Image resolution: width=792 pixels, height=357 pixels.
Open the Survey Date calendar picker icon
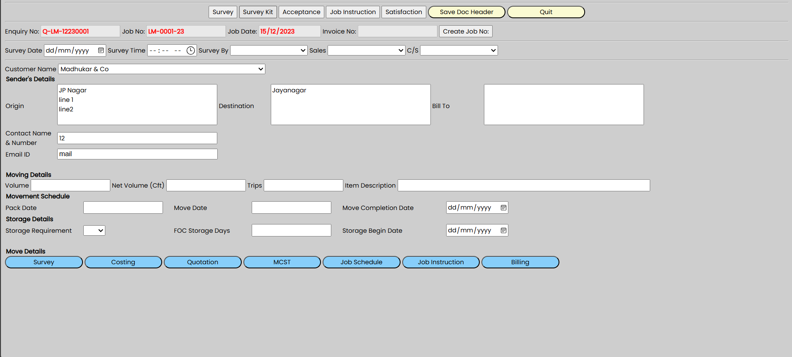point(101,51)
